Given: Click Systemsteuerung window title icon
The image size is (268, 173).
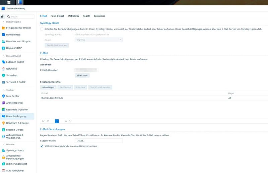Looking at the screenshot, I should pos(3,8).
